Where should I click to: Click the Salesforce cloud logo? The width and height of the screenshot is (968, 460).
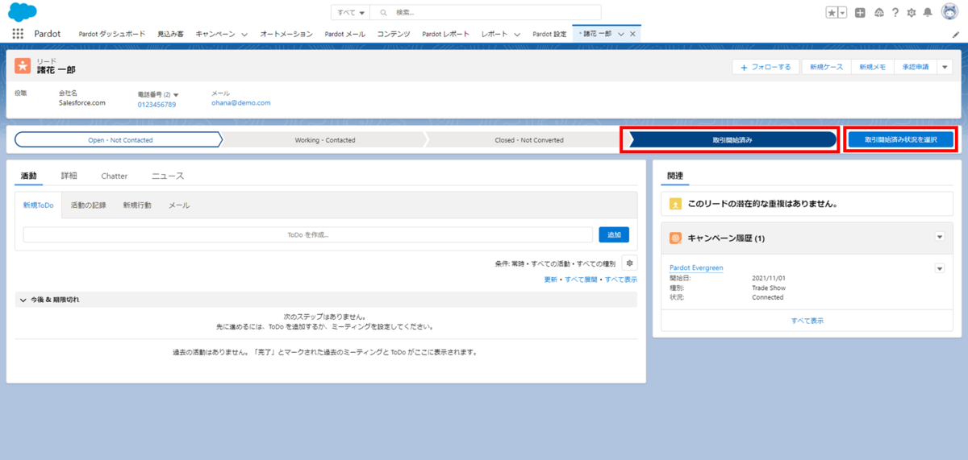23,12
